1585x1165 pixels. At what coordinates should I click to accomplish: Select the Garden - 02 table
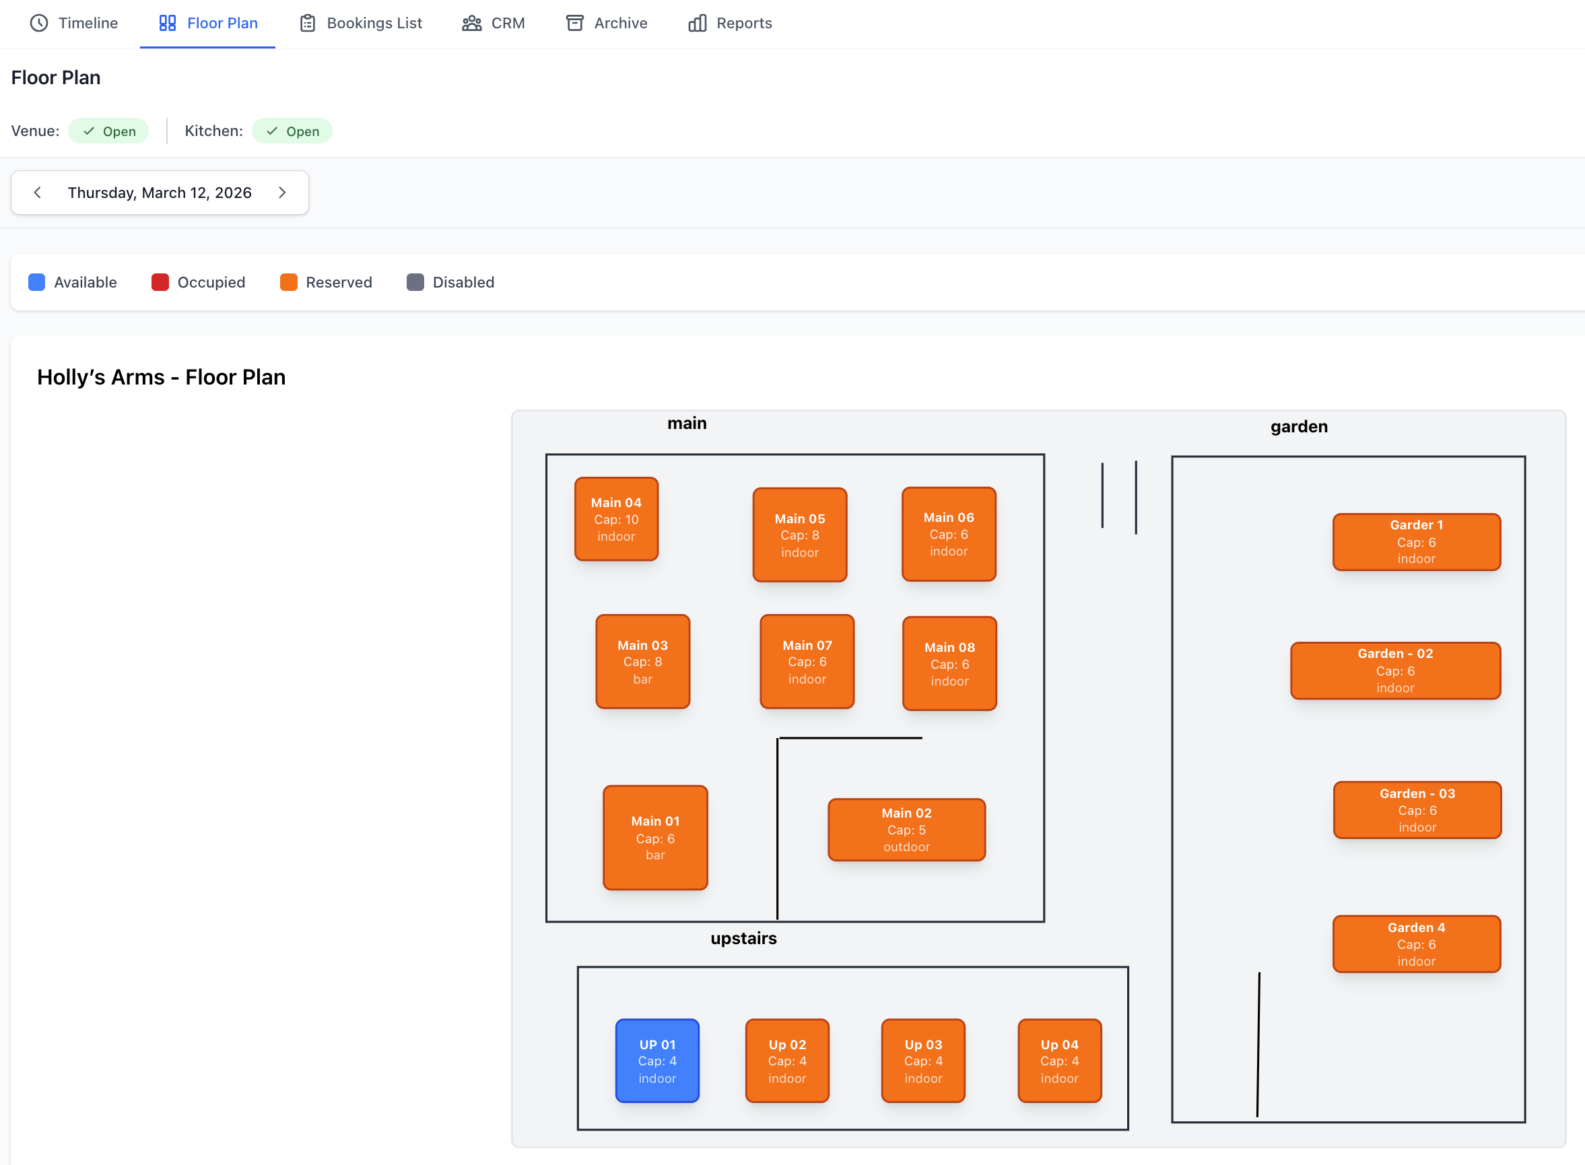coord(1394,670)
